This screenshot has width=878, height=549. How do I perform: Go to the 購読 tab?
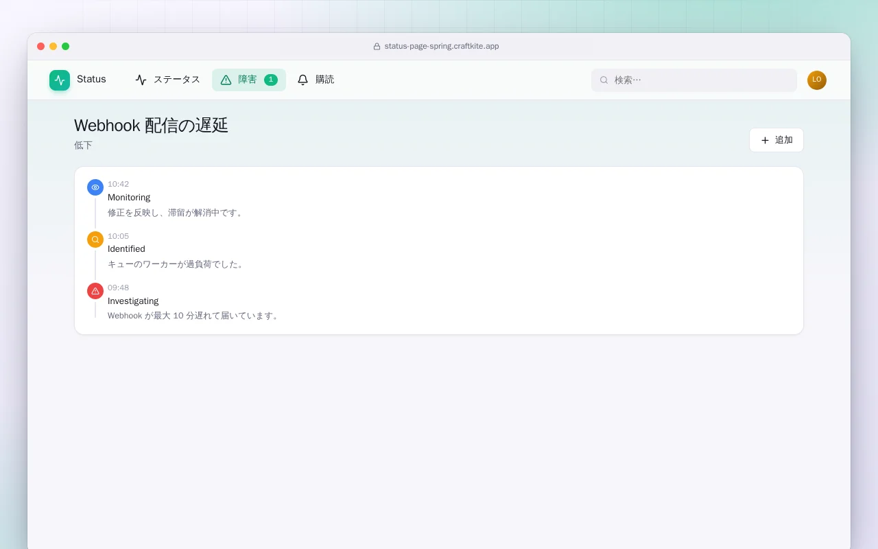click(316, 80)
